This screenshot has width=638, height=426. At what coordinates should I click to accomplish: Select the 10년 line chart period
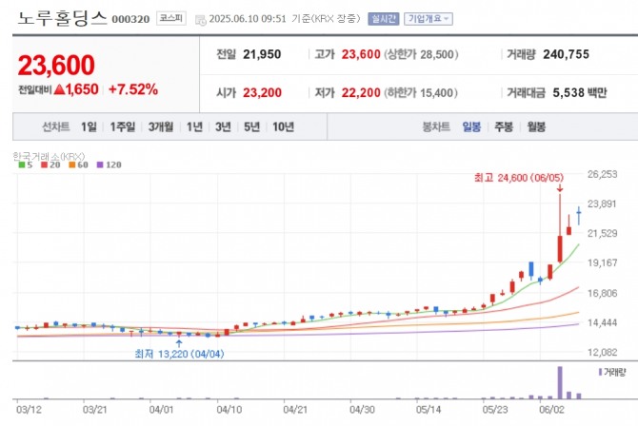point(283,126)
